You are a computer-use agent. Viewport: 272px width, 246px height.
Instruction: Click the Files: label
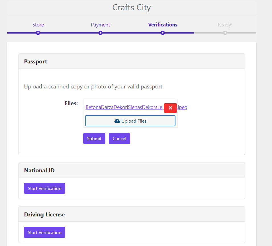[71, 103]
